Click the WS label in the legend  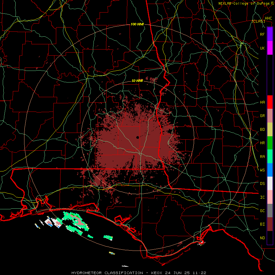(262, 170)
